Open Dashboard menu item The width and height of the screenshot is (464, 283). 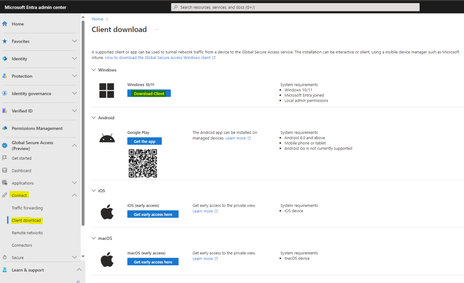point(21,171)
